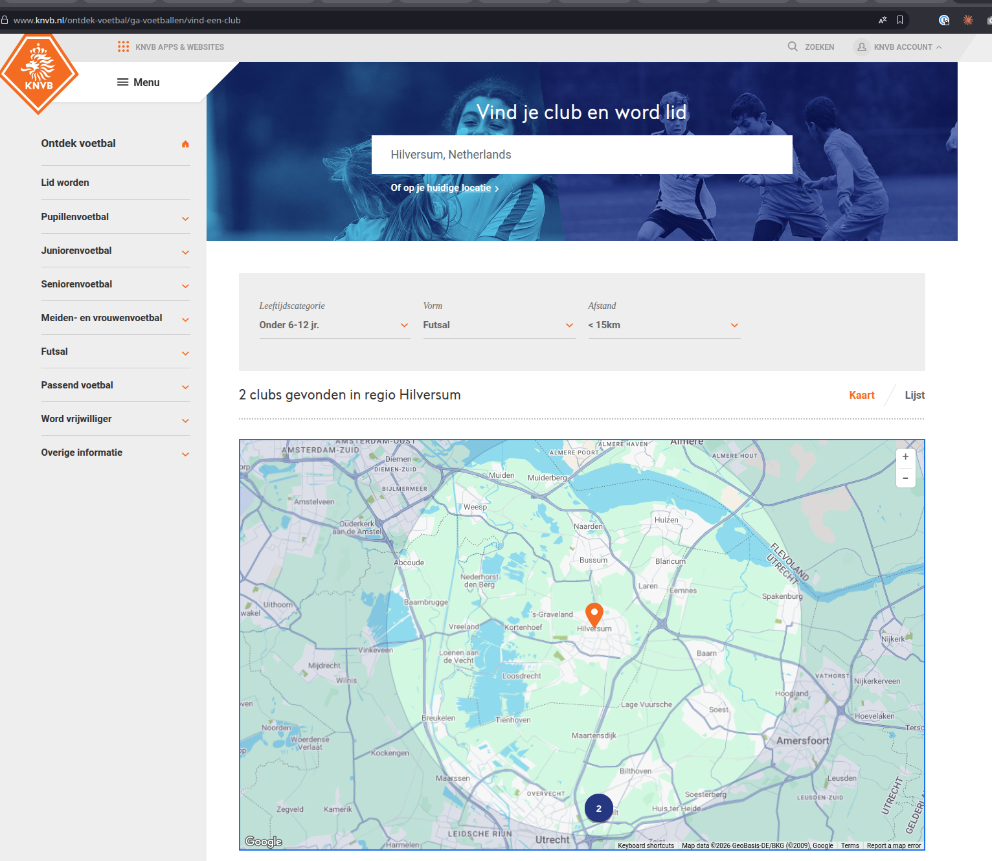Image resolution: width=992 pixels, height=861 pixels.
Task: Click the site lock icon in address bar
Action: (x=5, y=20)
